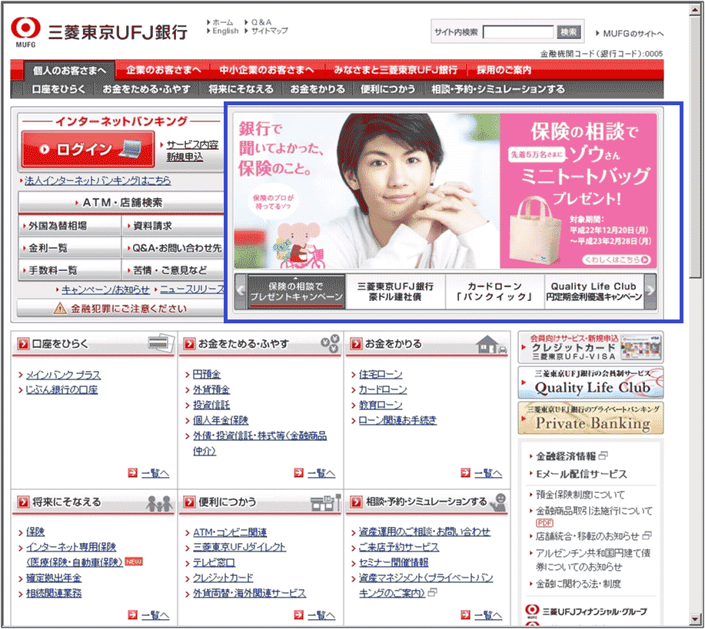Open 口座をひらく in gray submenu

(x=58, y=89)
